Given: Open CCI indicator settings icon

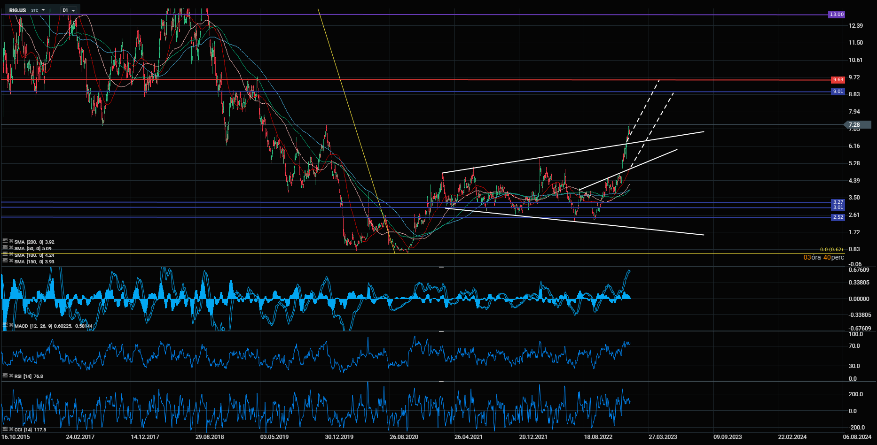Looking at the screenshot, I should click(x=5, y=429).
